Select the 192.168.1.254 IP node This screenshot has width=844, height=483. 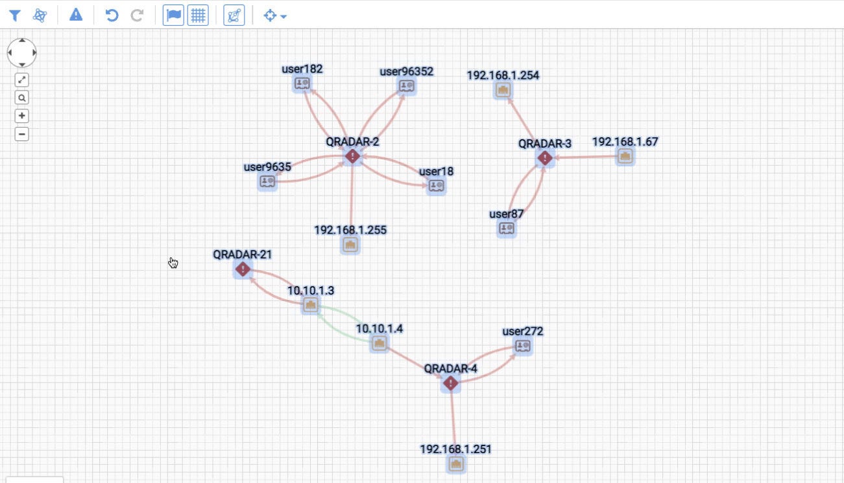pos(503,90)
